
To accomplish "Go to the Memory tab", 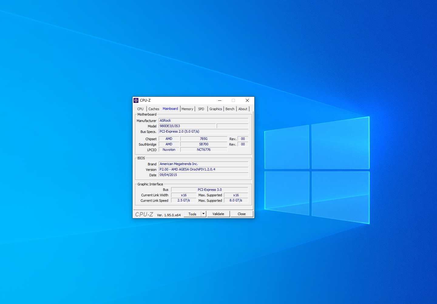I will click(187, 109).
